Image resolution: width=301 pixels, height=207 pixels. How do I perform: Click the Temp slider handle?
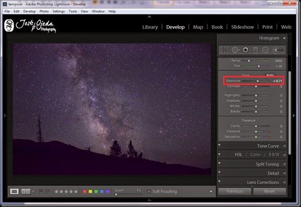[x=249, y=61]
